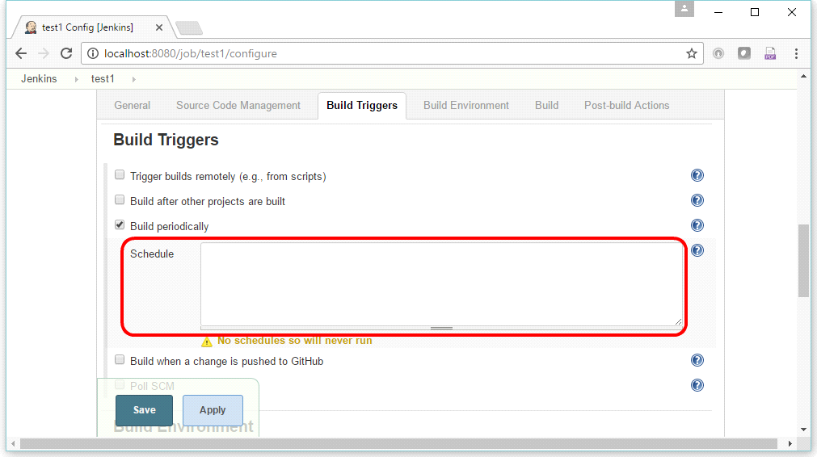Switch to the General tab
Viewport: 817px width, 457px height.
(x=133, y=105)
